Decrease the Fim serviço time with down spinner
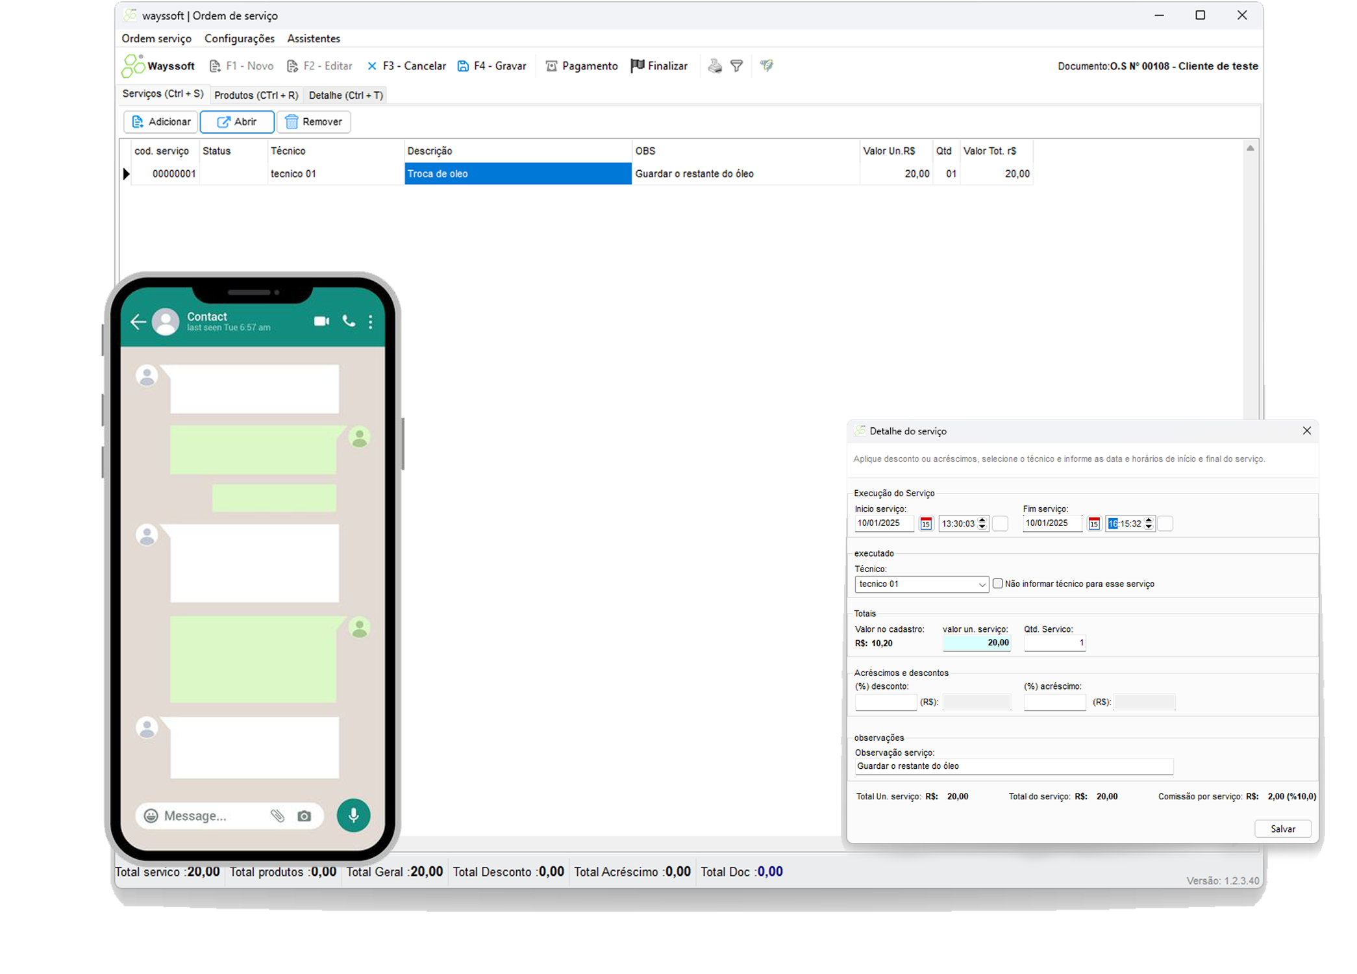This screenshot has height=974, width=1357. click(1149, 527)
